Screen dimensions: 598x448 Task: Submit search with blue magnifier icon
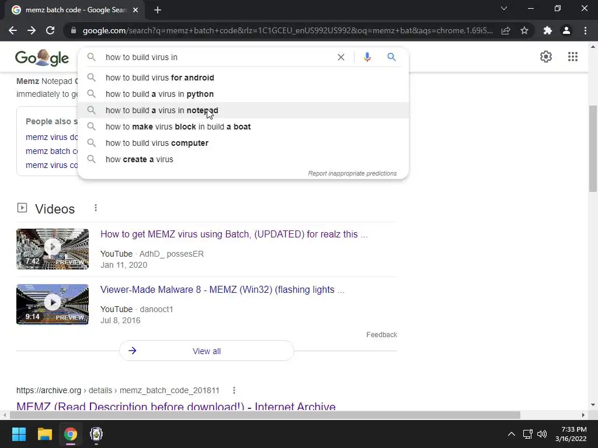(x=391, y=57)
